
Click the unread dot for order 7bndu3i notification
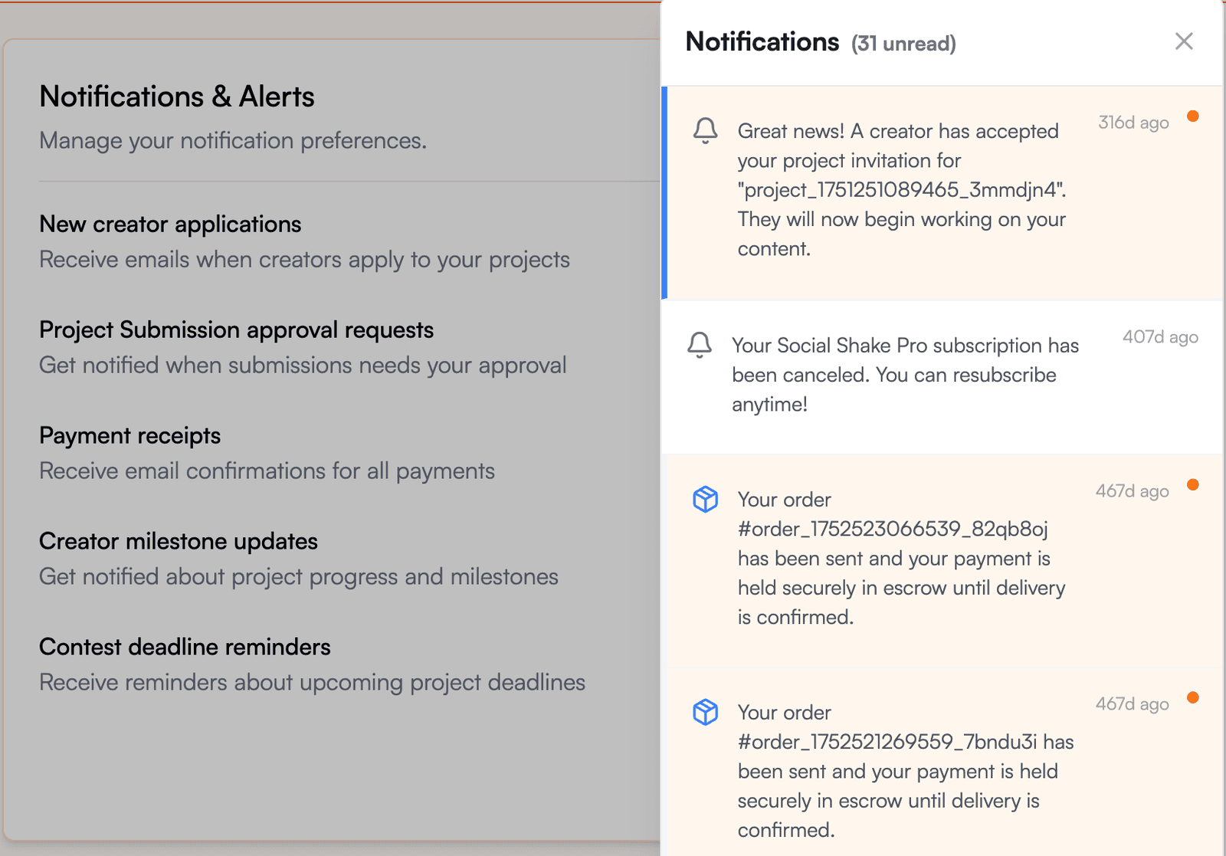point(1193,697)
